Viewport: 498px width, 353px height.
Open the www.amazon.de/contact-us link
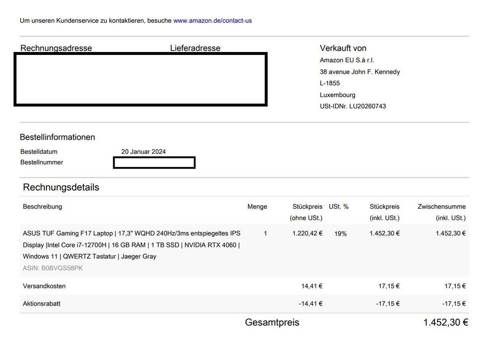[212, 21]
